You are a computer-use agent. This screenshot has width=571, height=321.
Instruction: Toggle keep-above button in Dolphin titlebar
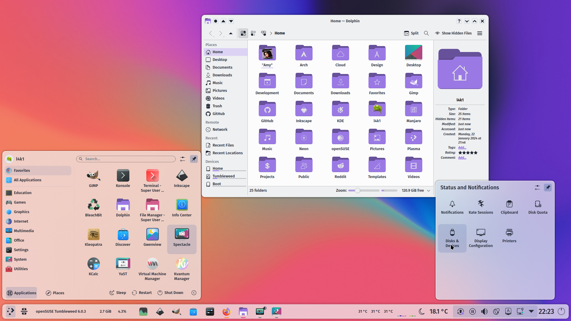(x=223, y=21)
